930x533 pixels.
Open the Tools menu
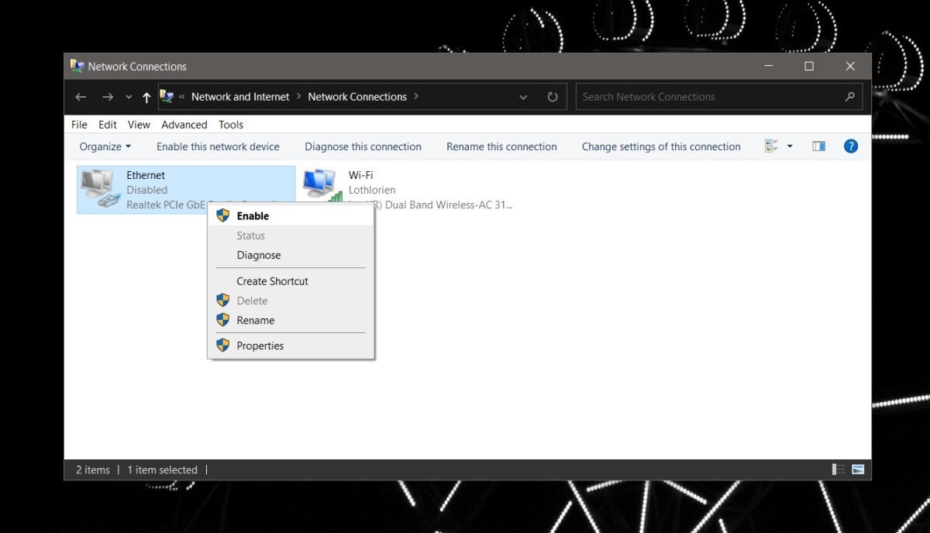pos(230,124)
